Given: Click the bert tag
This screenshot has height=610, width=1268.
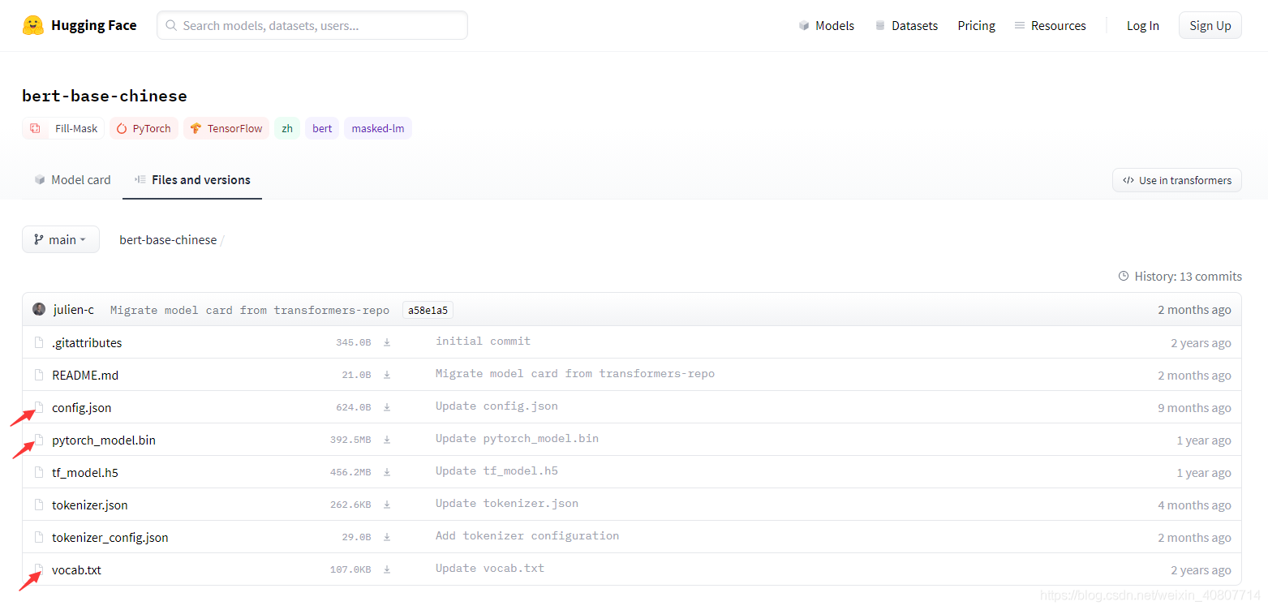Looking at the screenshot, I should (322, 128).
